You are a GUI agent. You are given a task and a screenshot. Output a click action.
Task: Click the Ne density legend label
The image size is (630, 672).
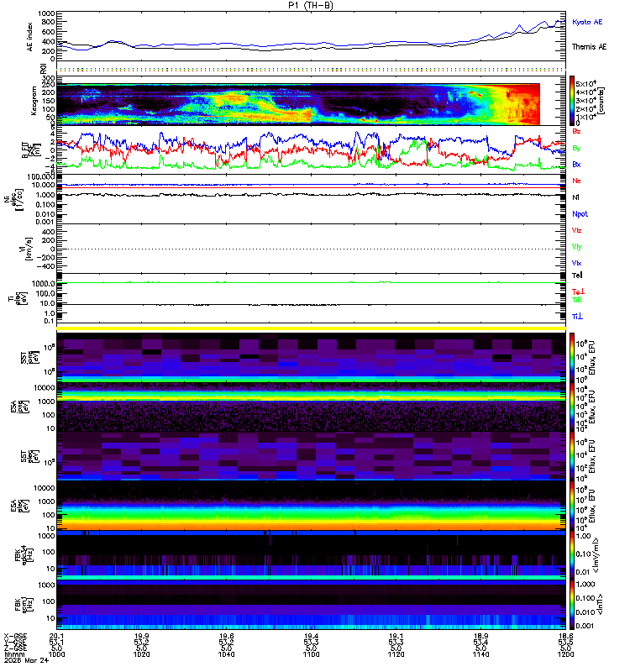576,181
